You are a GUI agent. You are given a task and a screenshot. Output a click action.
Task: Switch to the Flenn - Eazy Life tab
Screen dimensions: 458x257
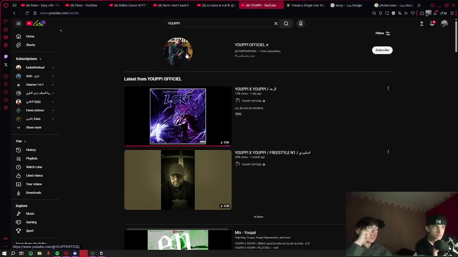pyautogui.click(x=41, y=5)
